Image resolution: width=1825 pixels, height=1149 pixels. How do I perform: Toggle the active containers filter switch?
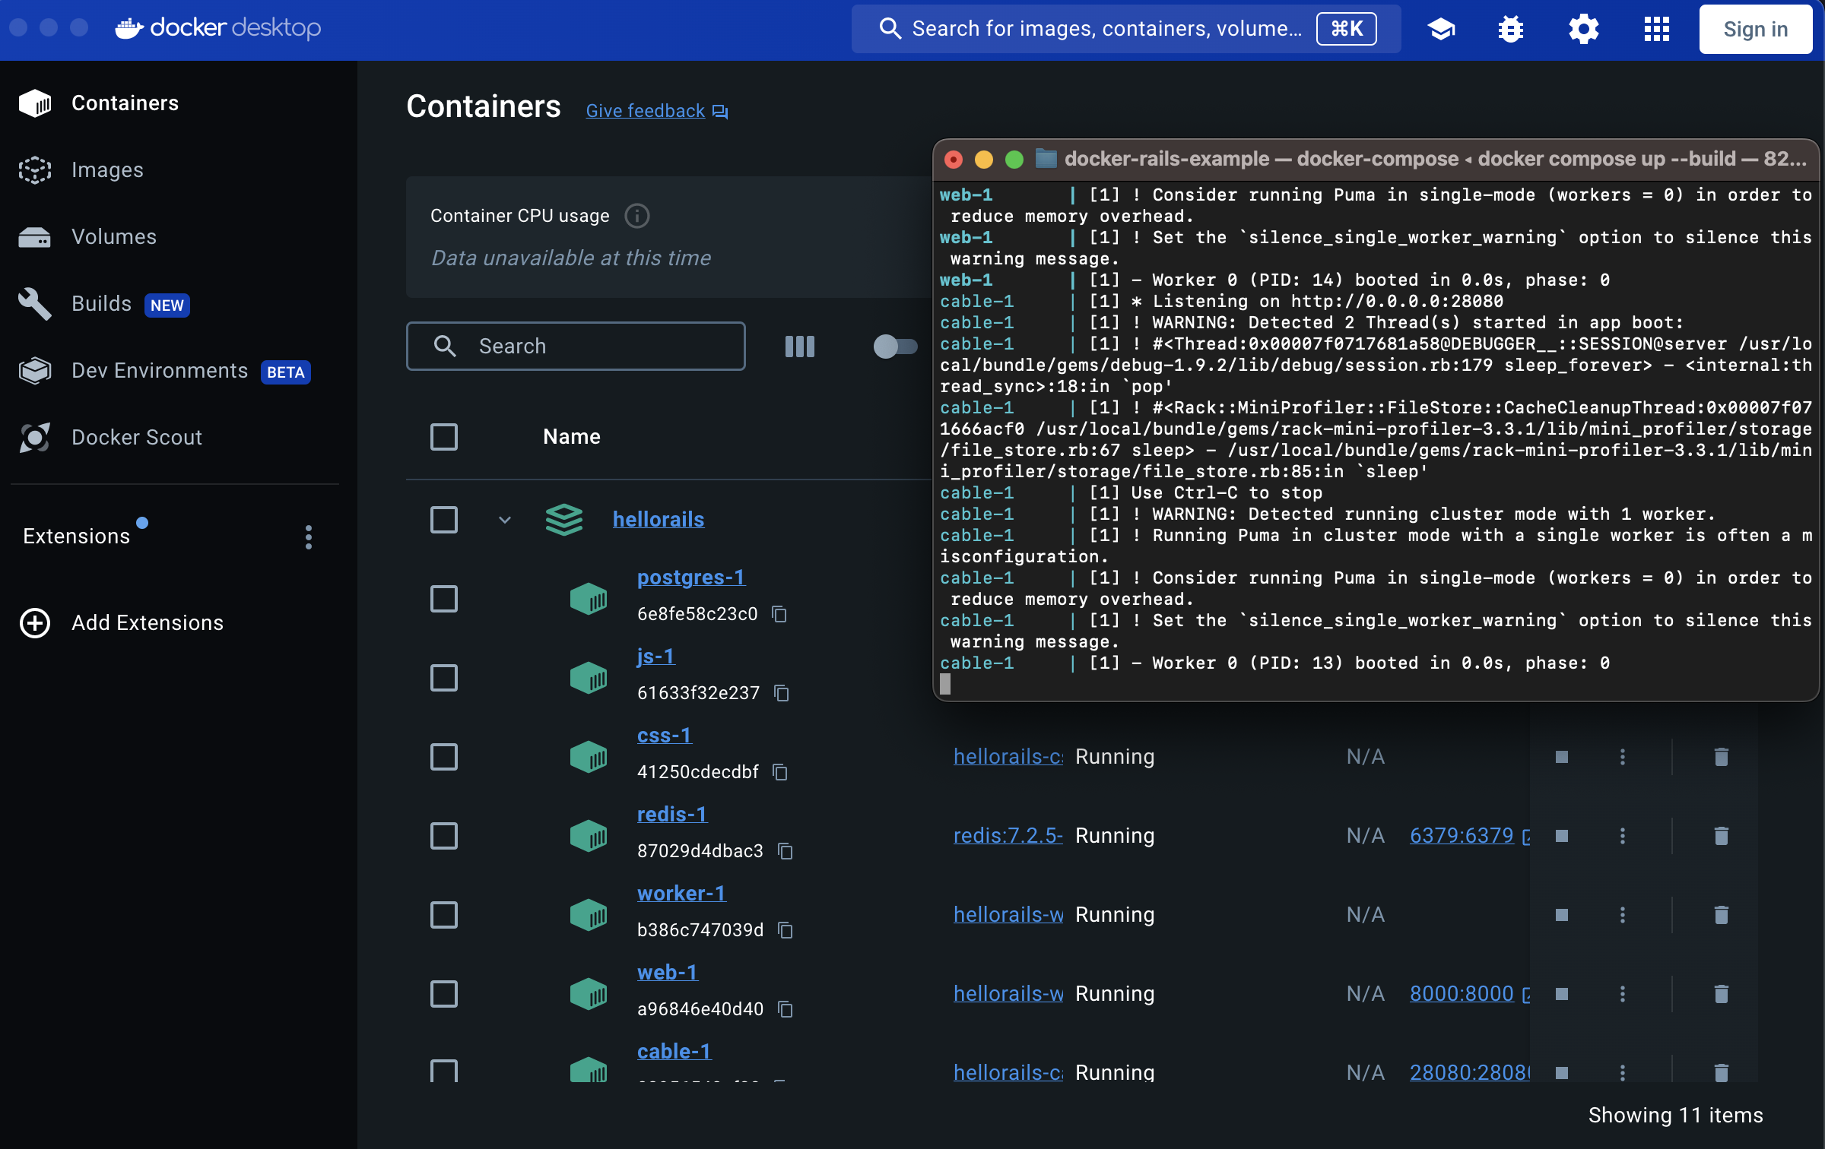[894, 346]
